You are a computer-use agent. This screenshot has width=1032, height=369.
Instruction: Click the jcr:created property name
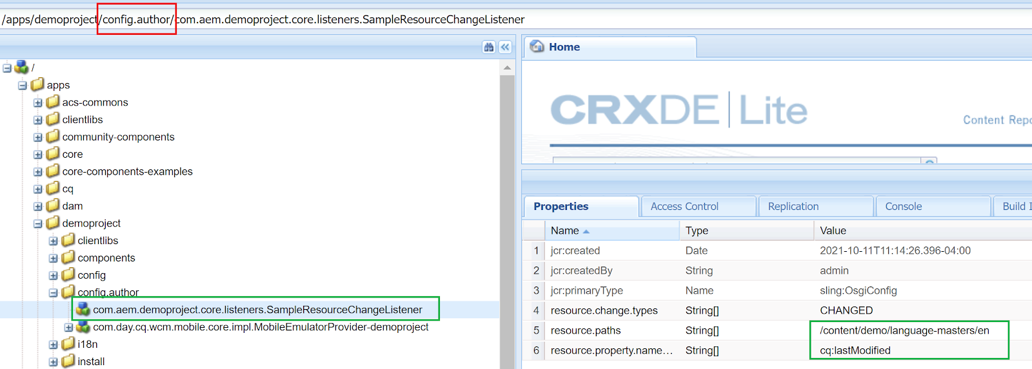point(575,251)
